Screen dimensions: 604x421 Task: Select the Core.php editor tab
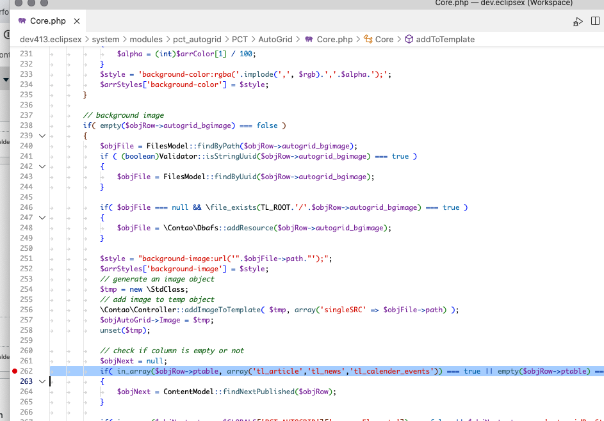tap(48, 21)
